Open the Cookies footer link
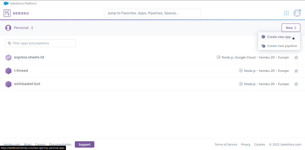Image resolution: width=305 pixels, height=150 pixels. 260,144
